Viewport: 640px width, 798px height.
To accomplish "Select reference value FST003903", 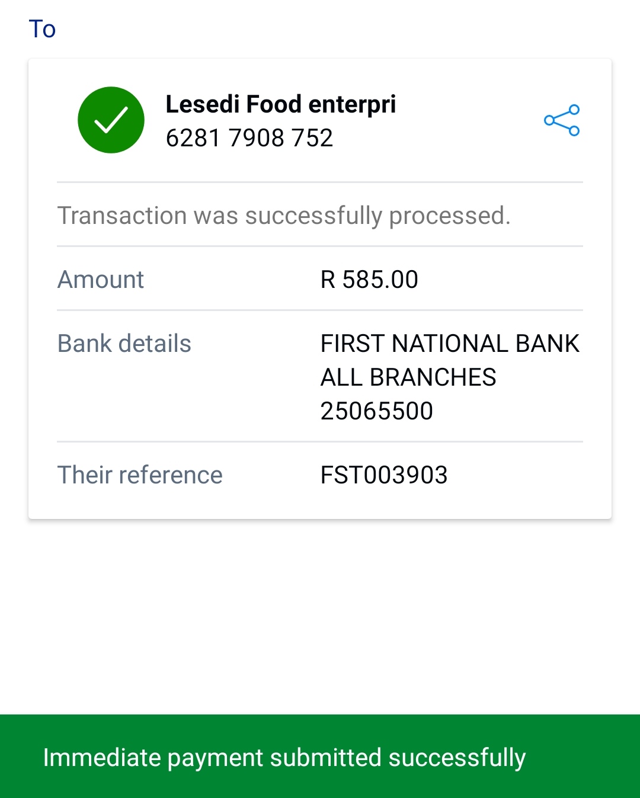I will [x=384, y=475].
